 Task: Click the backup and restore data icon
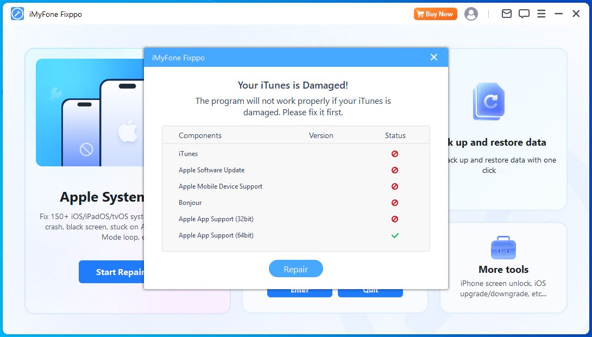(x=489, y=101)
